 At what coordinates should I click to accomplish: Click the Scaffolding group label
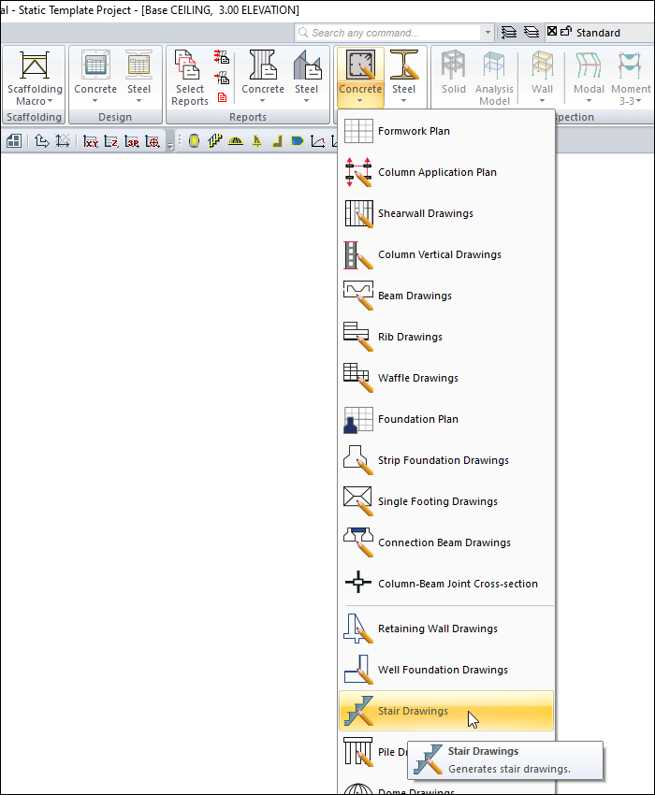click(x=34, y=117)
